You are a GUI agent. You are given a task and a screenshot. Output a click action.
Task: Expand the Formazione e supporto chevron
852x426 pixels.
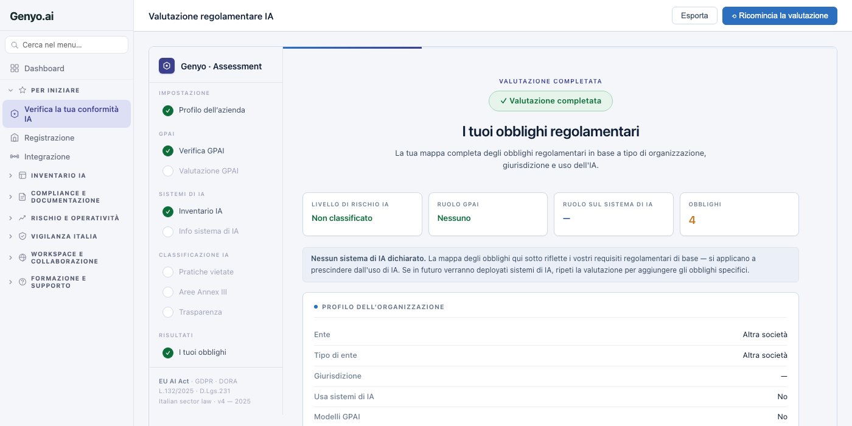tap(11, 282)
